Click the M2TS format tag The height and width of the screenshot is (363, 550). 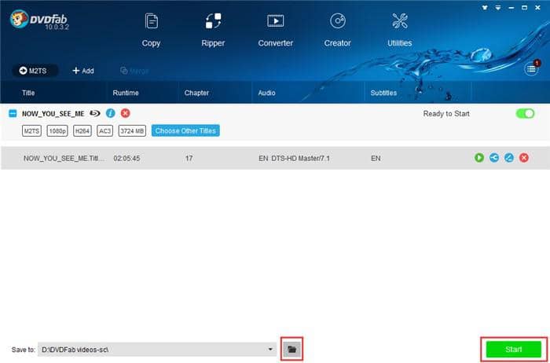pos(31,131)
